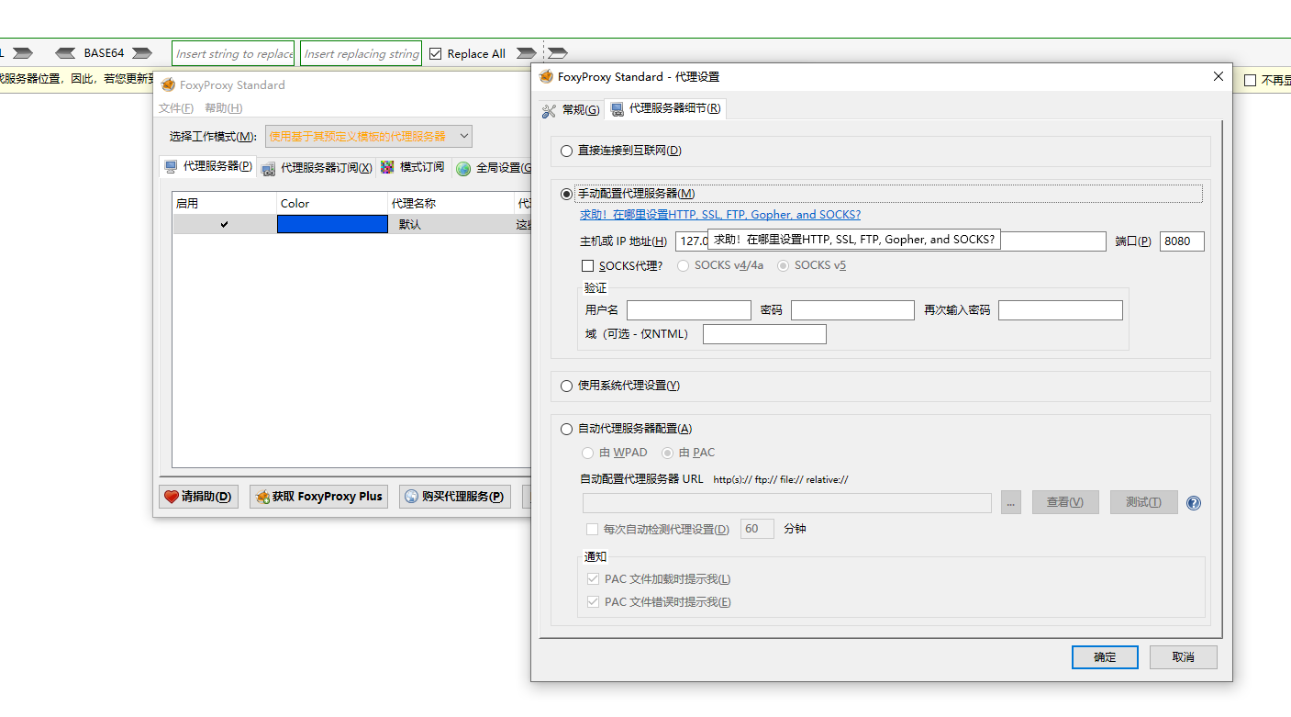Click the 默认 proxy name cell
This screenshot has height=717, width=1291.
(x=451, y=224)
